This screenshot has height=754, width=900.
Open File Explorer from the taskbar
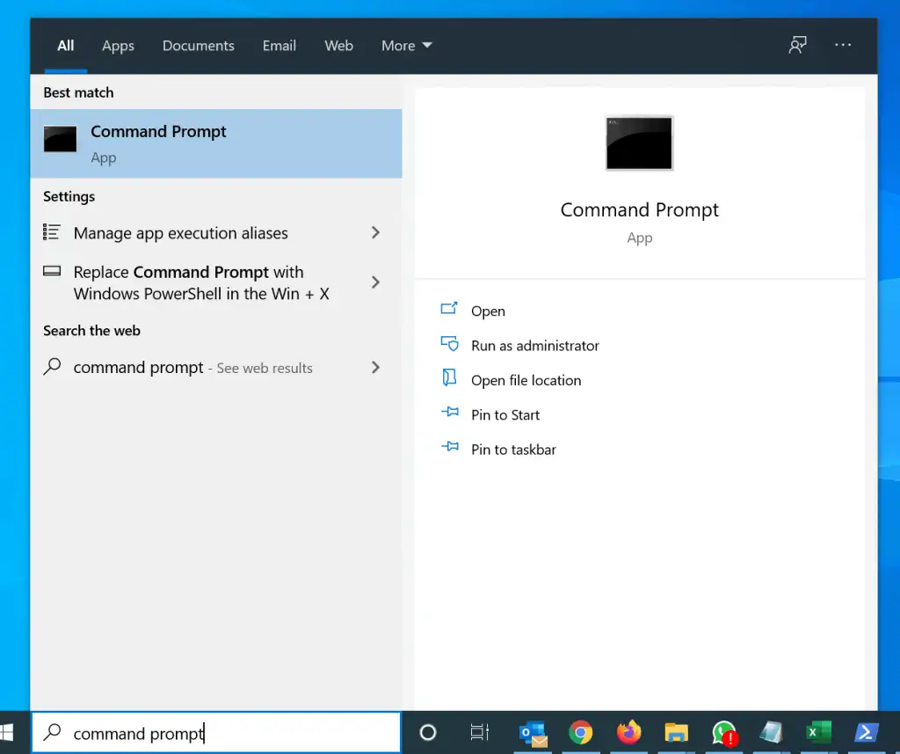[x=676, y=733]
